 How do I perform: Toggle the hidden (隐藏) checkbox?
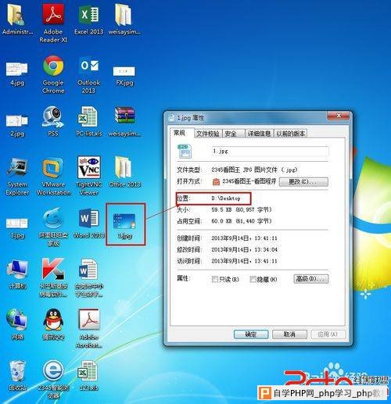click(253, 280)
